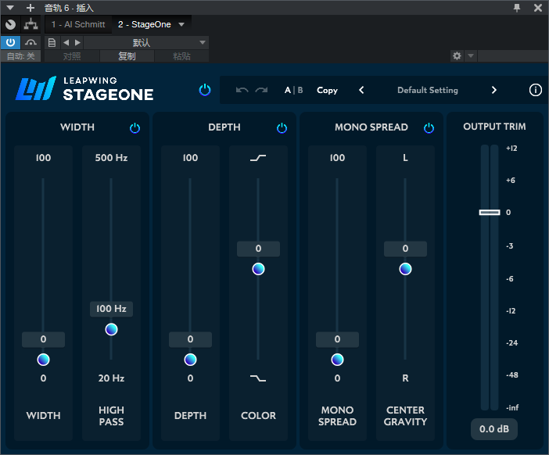The image size is (549, 455).
Task: Click the DEPTH value box showing 0
Action: coord(191,339)
